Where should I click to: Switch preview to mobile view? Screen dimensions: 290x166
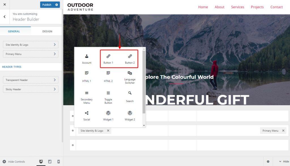58,161
